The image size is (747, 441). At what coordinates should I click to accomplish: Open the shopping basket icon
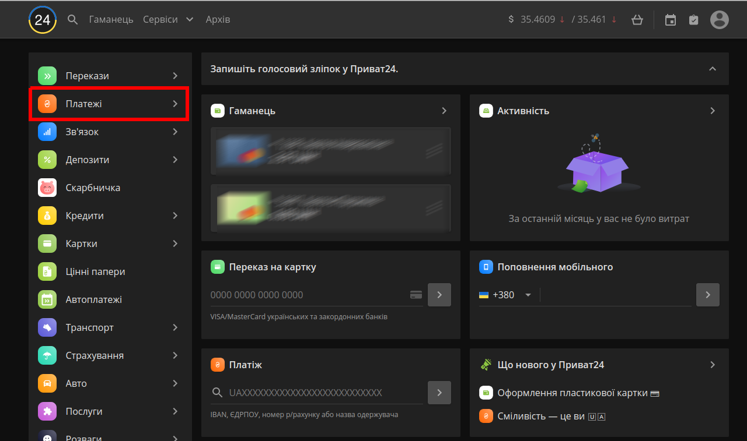pos(637,20)
